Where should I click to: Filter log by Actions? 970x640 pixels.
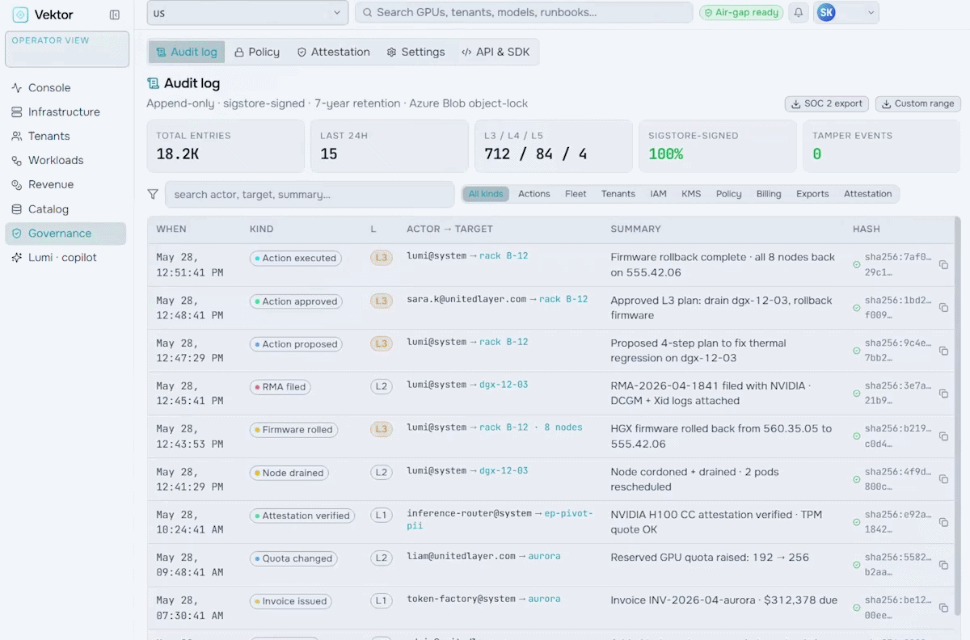point(534,194)
